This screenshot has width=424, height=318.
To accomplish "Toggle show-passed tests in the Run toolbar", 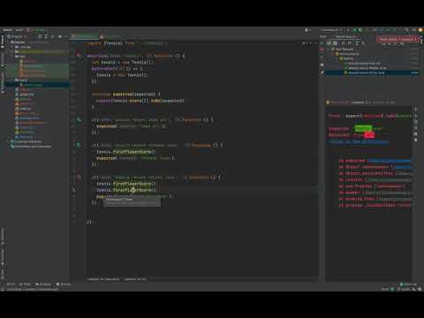I will (329, 43).
